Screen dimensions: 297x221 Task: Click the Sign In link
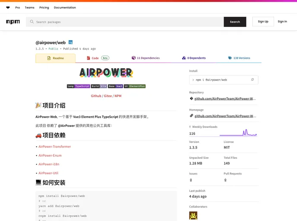tap(282, 22)
